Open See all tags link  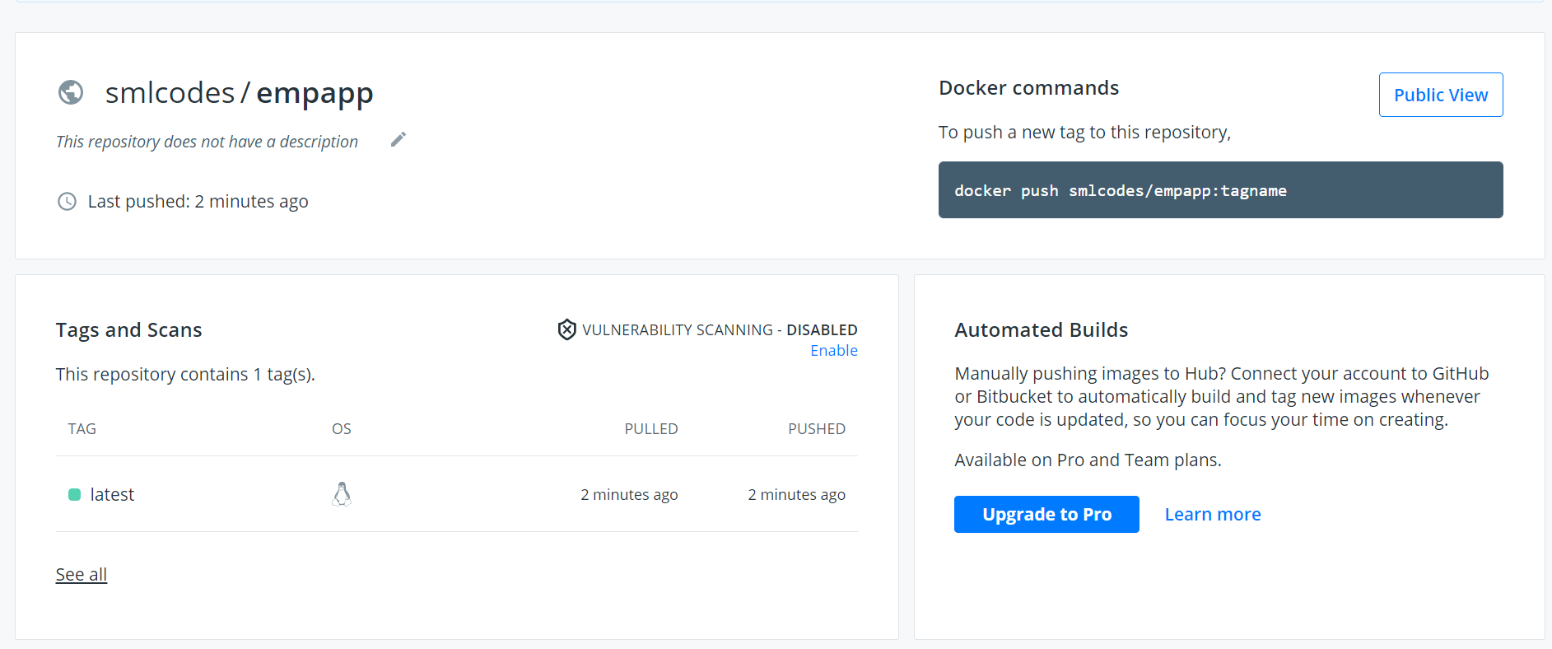click(x=82, y=574)
